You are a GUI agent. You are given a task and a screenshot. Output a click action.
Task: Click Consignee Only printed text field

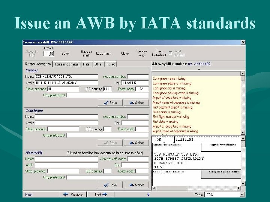tap(108, 135)
